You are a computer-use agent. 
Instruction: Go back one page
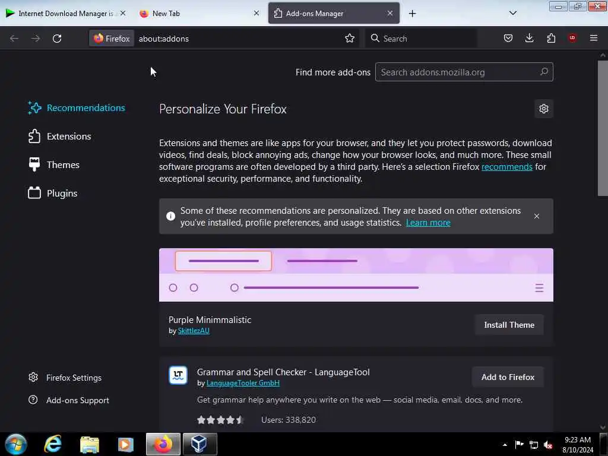tap(14, 39)
